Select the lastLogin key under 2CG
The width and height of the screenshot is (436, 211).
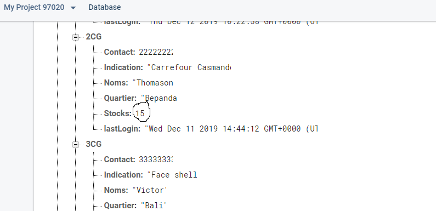(x=122, y=129)
